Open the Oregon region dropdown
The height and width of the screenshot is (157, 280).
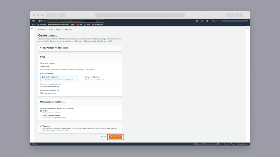click(215, 21)
